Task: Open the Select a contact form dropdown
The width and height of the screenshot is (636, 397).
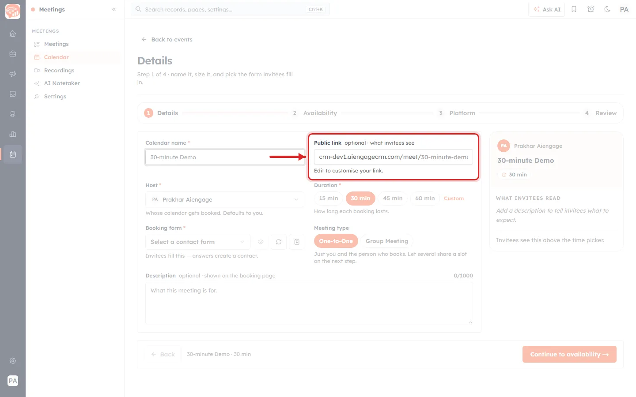Action: click(198, 242)
